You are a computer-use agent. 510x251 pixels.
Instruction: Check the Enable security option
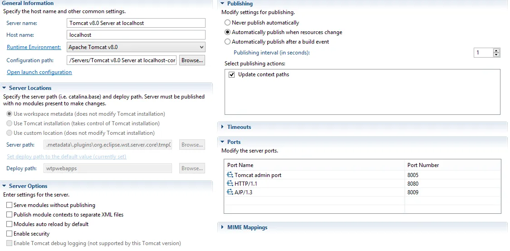[9, 234]
